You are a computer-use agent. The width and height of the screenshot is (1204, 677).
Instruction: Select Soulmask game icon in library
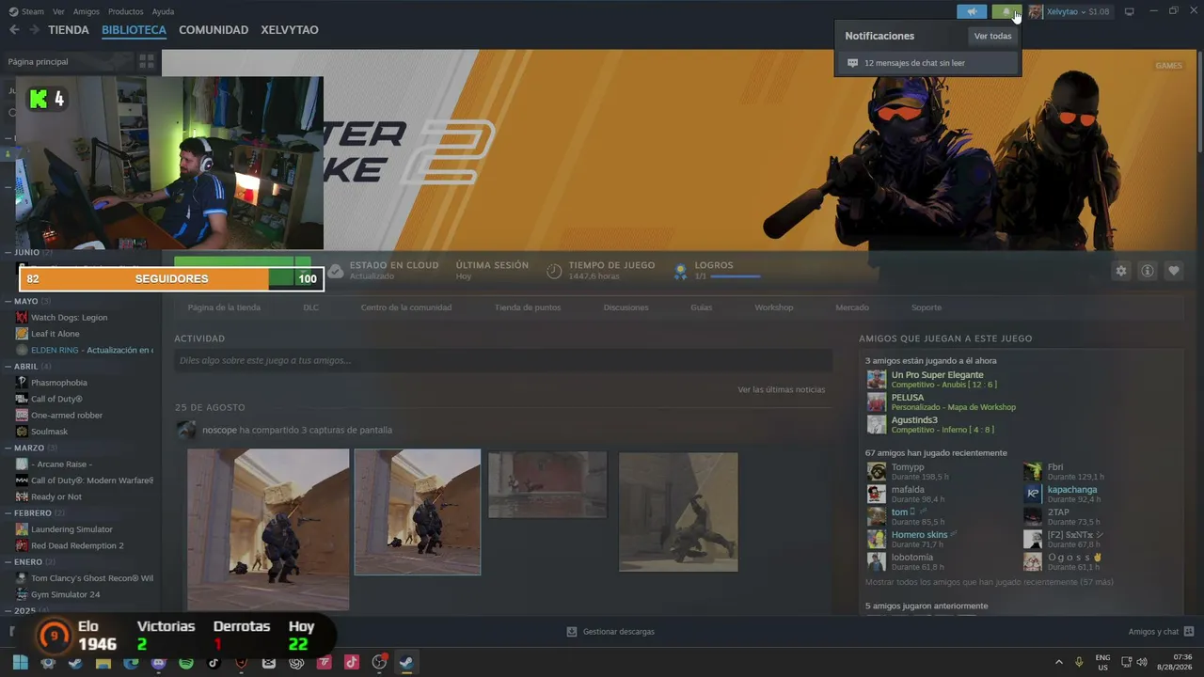22,432
